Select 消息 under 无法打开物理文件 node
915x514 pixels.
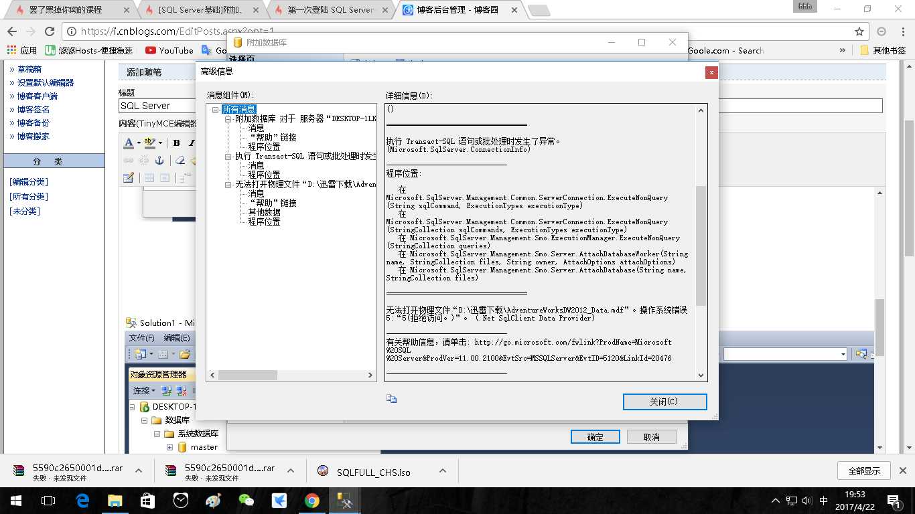click(256, 193)
